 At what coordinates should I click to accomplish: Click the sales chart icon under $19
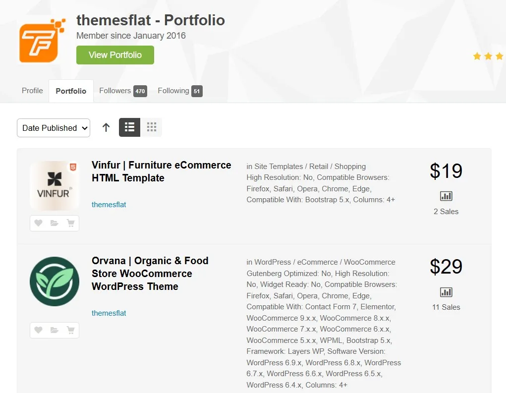click(x=446, y=196)
